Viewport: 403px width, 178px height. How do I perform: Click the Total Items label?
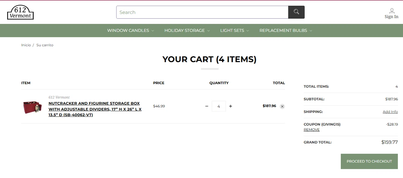tap(316, 86)
